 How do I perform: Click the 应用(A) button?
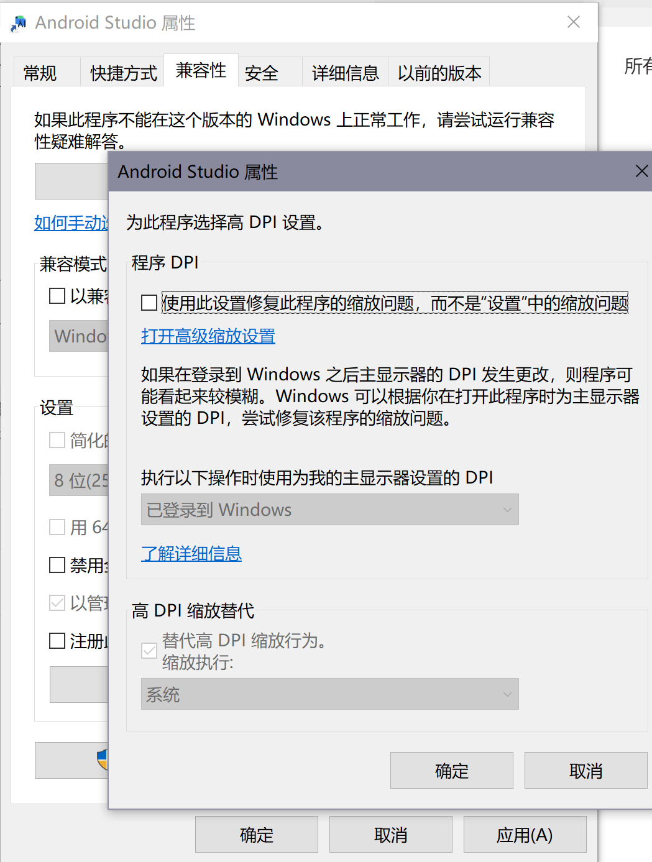coord(525,835)
